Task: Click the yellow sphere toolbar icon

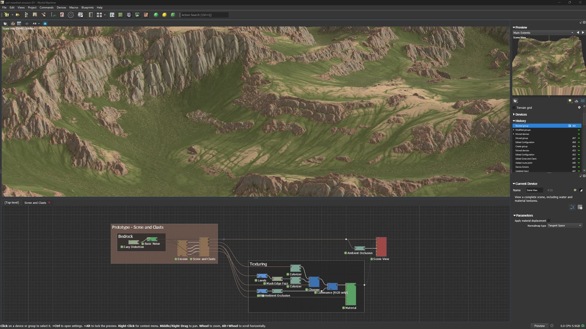Action: click(x=165, y=15)
